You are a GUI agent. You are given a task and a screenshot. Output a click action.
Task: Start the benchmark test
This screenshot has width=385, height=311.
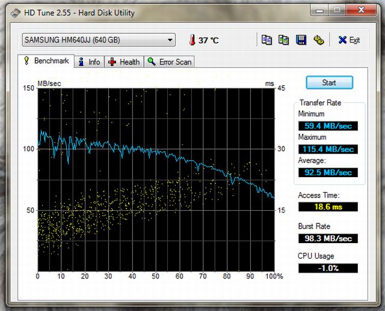(329, 83)
